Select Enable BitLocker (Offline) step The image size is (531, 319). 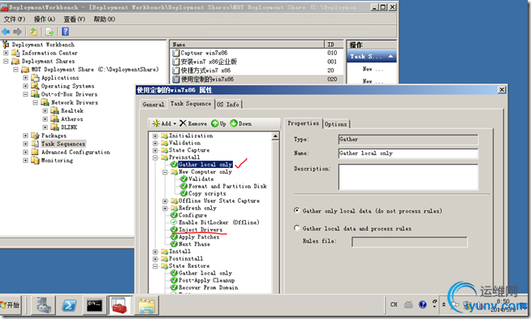coord(218,222)
